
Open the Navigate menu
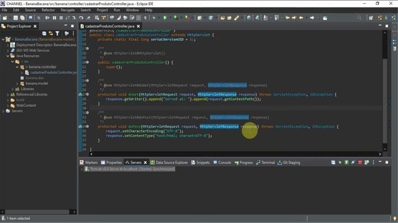pos(68,10)
